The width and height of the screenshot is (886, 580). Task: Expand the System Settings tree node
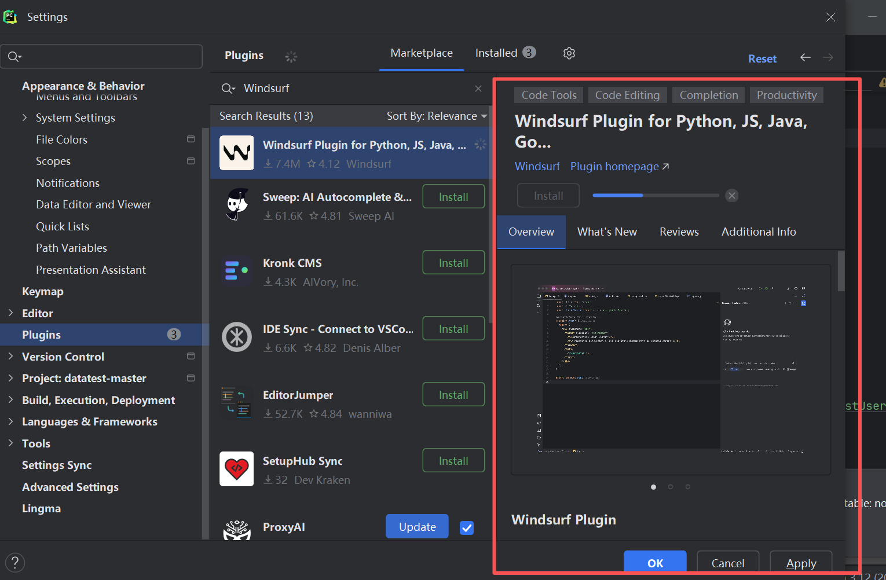[24, 118]
